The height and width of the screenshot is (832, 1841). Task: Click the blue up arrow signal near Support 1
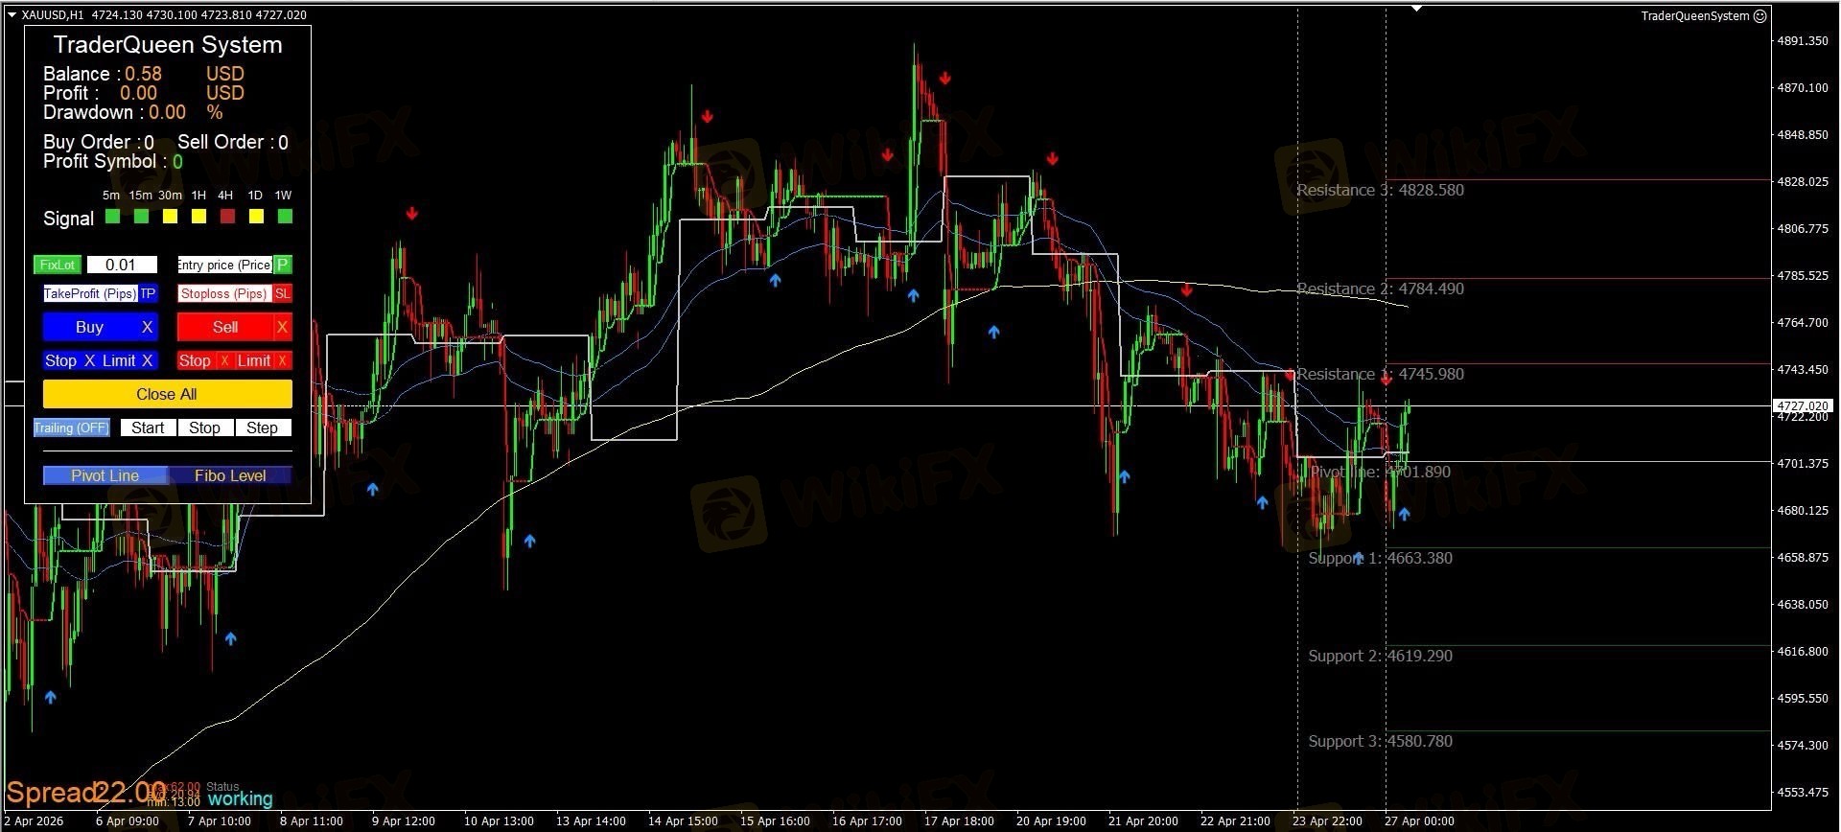point(1358,558)
